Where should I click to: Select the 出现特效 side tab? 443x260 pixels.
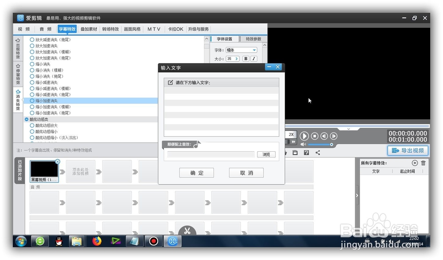pyautogui.click(x=18, y=49)
